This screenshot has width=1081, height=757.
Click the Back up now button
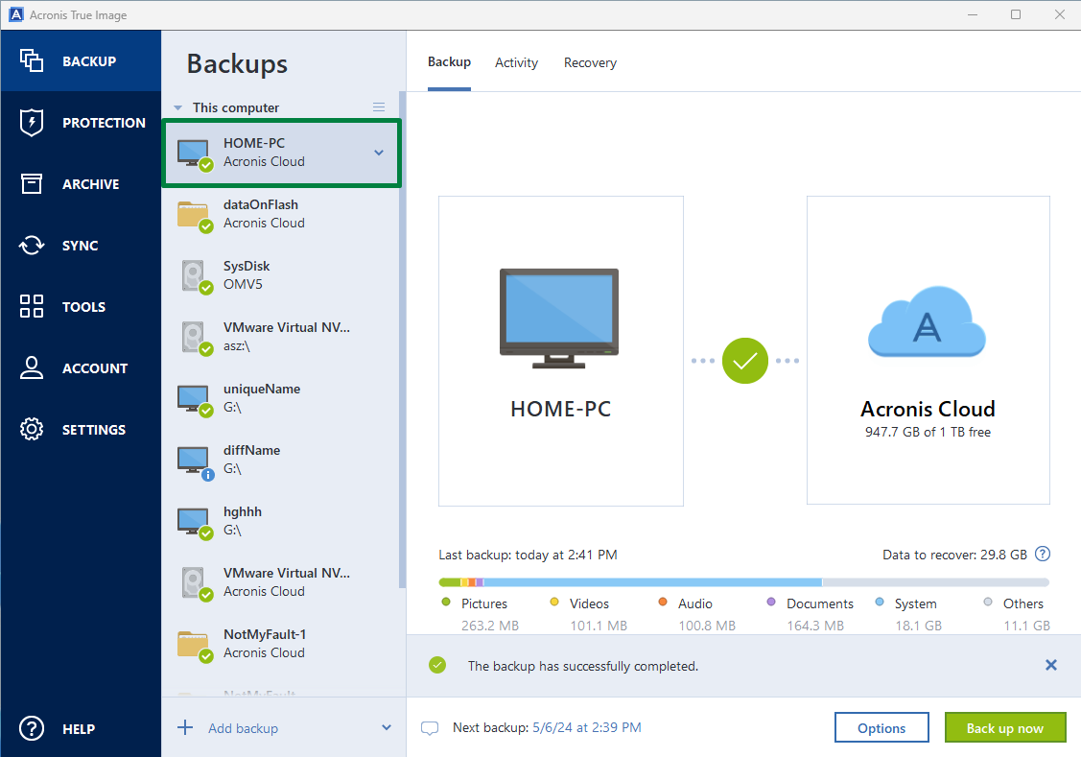pyautogui.click(x=1005, y=727)
